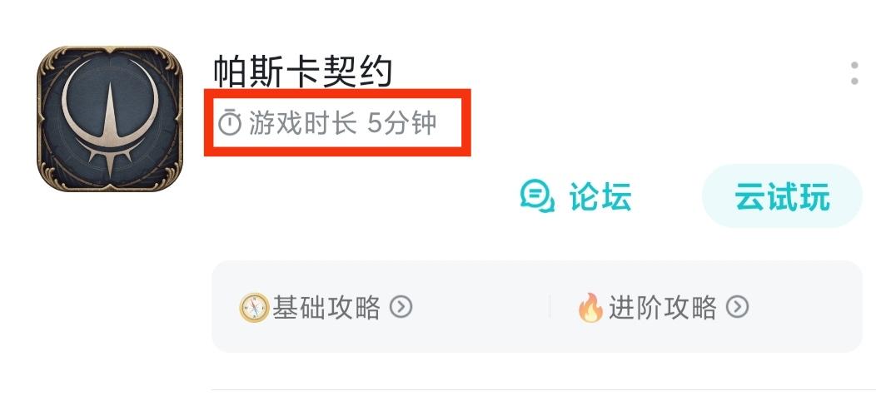Click the stopwatch icon beside 游戏时长
This screenshot has width=876, height=411.
[230, 123]
